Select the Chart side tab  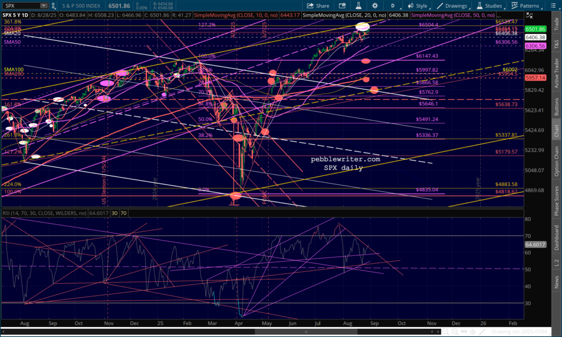[x=557, y=130]
